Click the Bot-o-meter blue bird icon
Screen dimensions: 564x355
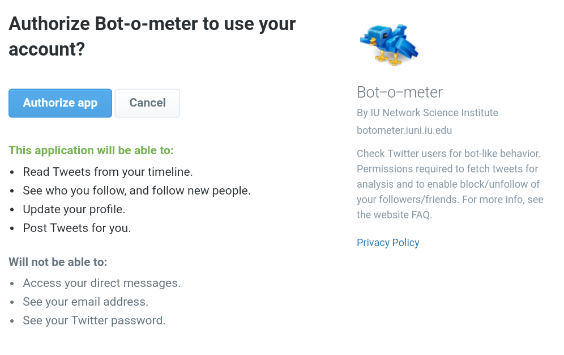point(389,44)
